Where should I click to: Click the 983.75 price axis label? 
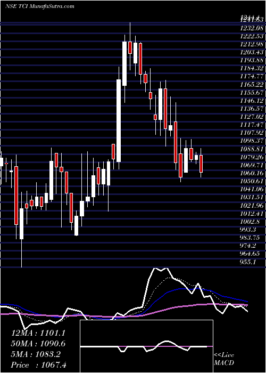[x=250, y=238]
